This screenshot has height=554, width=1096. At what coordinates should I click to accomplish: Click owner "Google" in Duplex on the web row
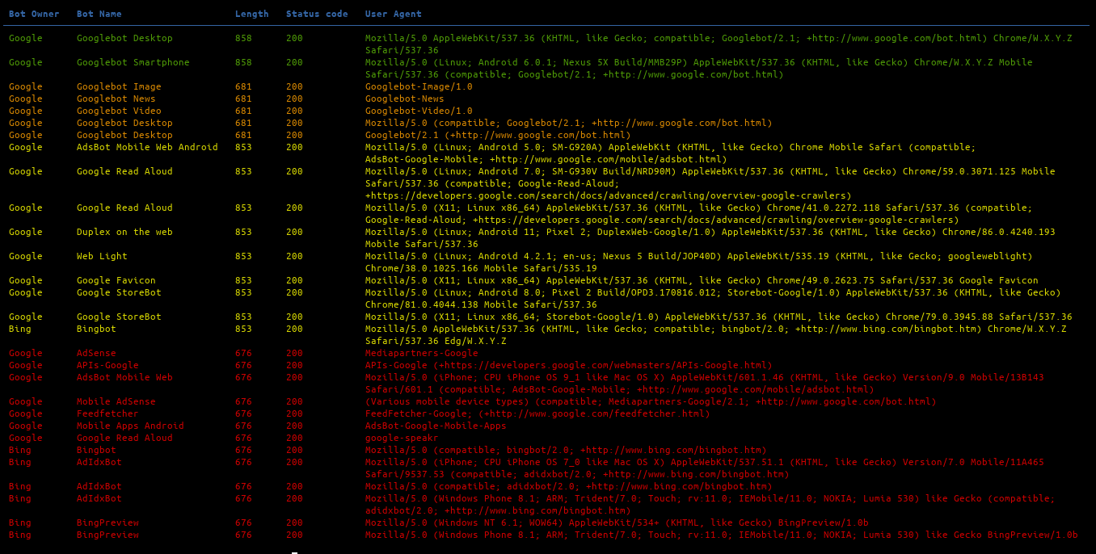pyautogui.click(x=26, y=232)
